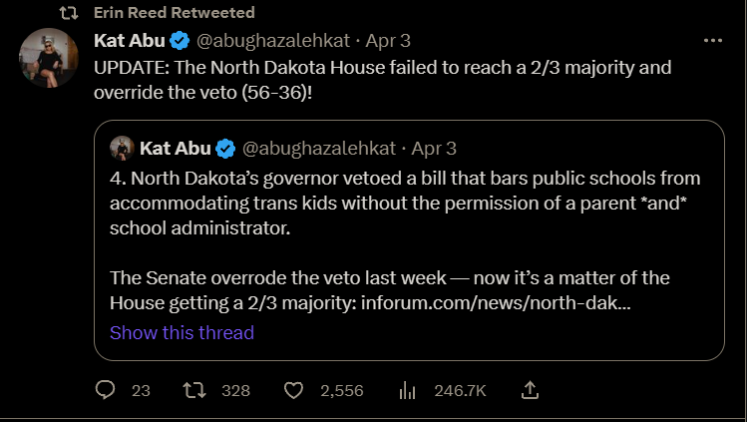Click the verified badge in quoted tweet

[x=226, y=148]
